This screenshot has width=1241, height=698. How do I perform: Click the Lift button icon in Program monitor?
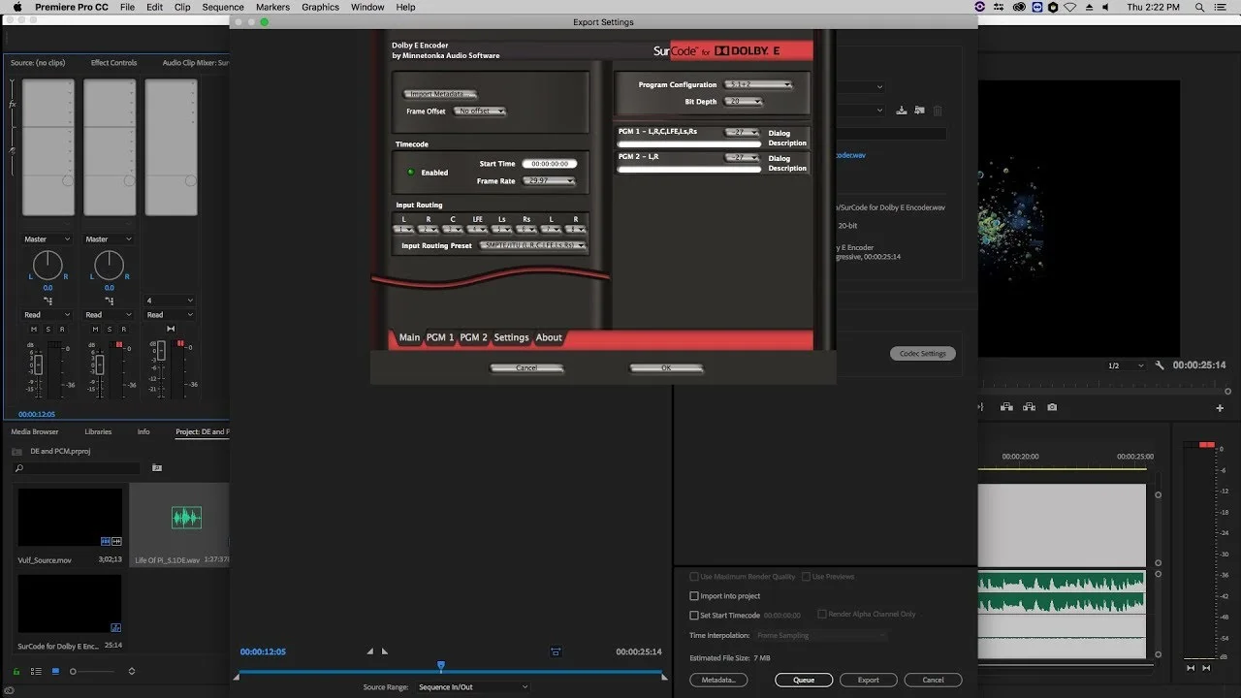point(1006,407)
